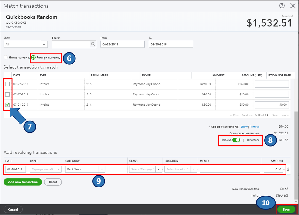Click the AMOUNT (USD) column header
Image resolution: width=299 pixels, height=215 pixels.
(x=252, y=75)
